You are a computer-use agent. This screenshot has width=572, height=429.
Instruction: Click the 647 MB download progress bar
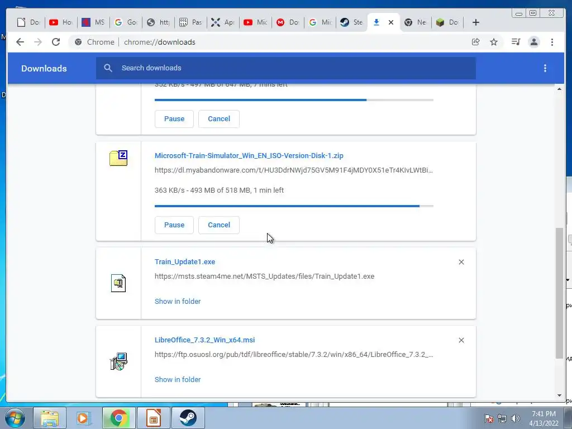294,100
